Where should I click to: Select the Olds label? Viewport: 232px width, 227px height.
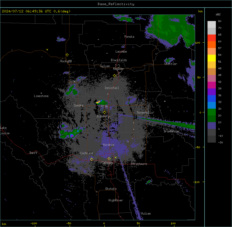tap(104, 106)
